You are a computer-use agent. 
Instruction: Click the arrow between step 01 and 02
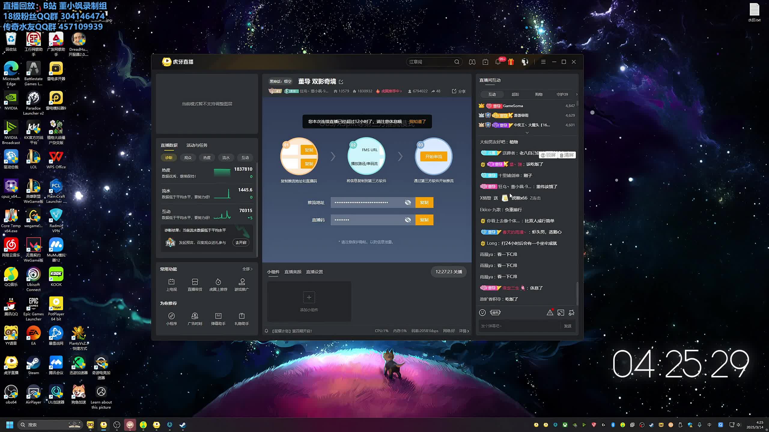[x=333, y=156]
